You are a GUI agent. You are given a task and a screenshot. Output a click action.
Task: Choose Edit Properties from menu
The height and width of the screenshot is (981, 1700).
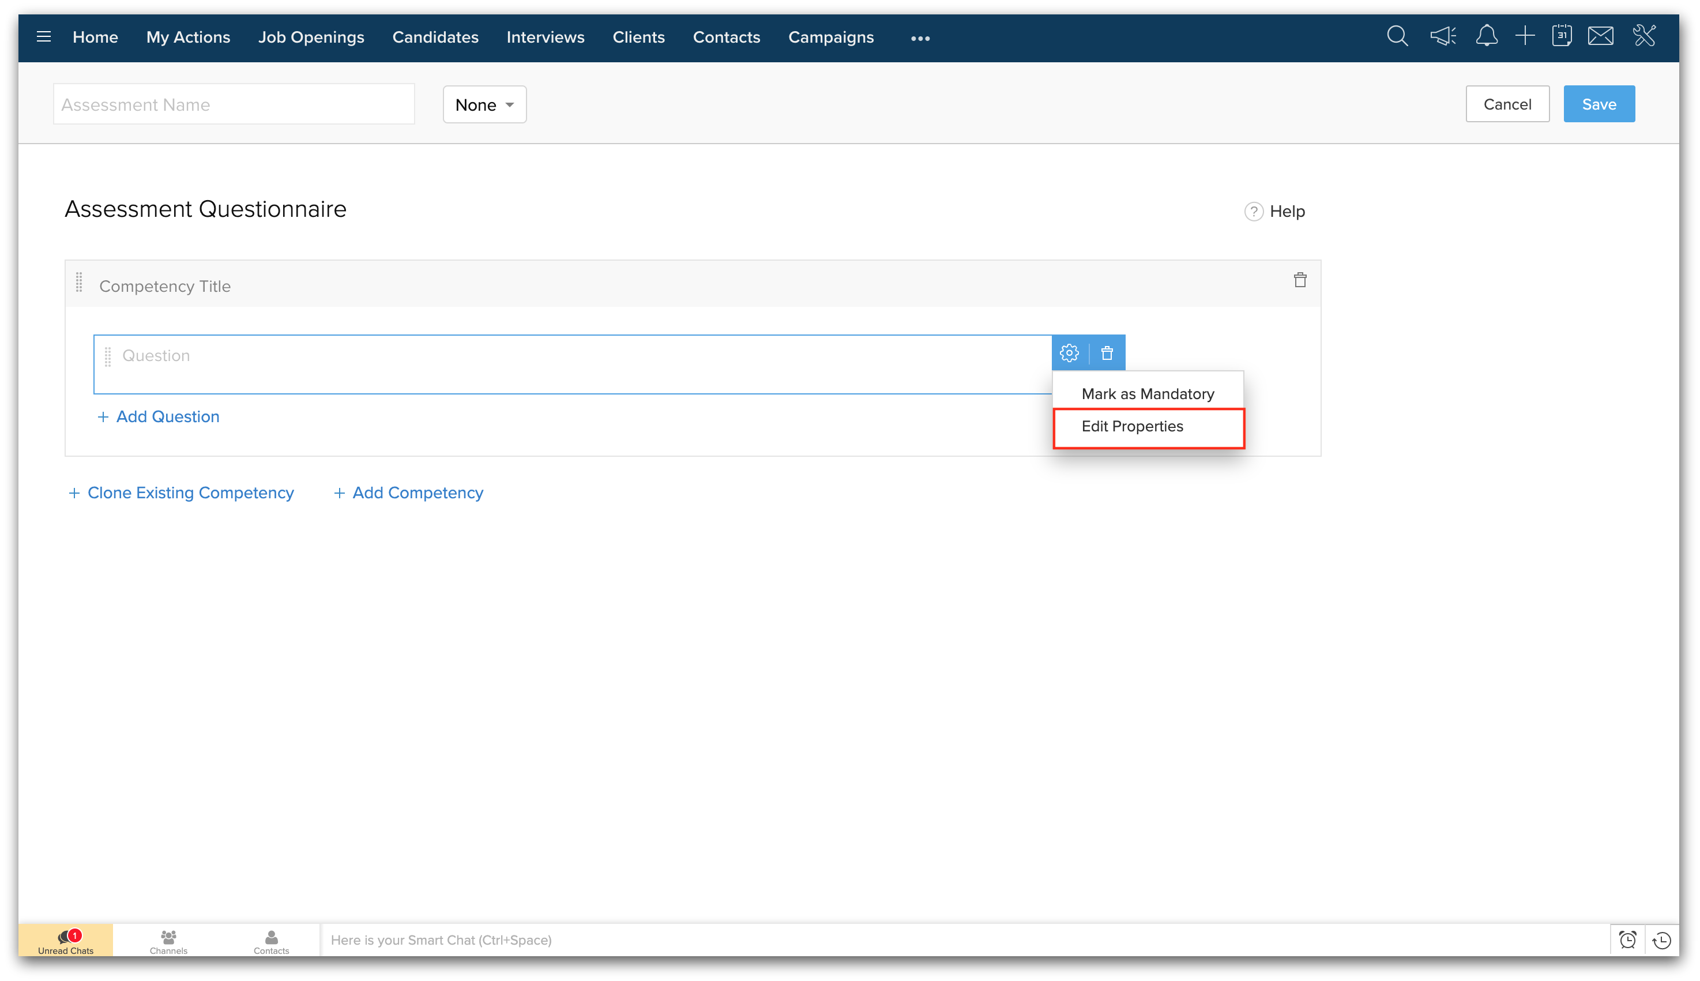tap(1132, 427)
